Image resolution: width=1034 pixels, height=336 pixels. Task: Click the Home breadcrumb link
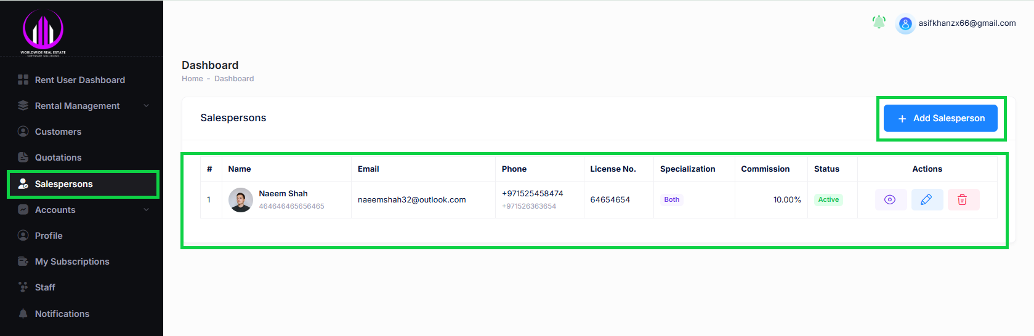coord(192,79)
